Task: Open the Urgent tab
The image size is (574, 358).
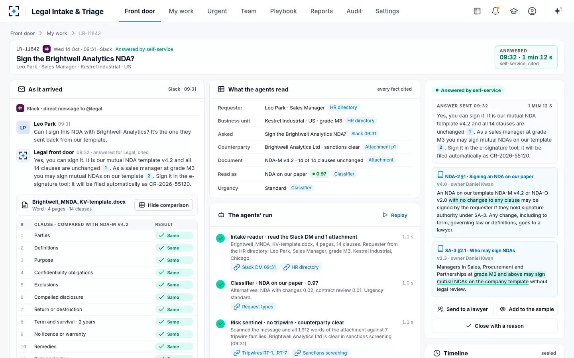Action: coord(217,11)
